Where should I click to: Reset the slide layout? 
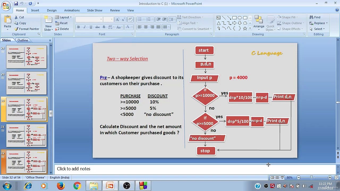(61, 23)
